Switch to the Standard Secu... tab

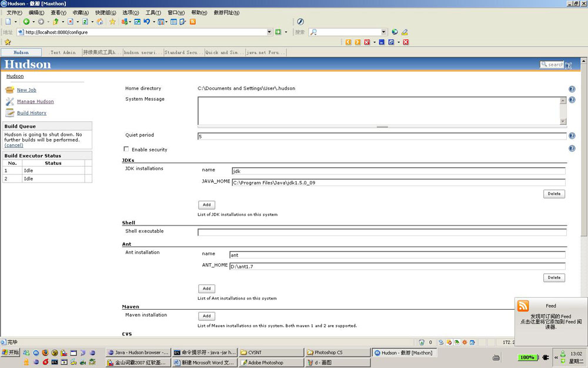[x=183, y=52]
